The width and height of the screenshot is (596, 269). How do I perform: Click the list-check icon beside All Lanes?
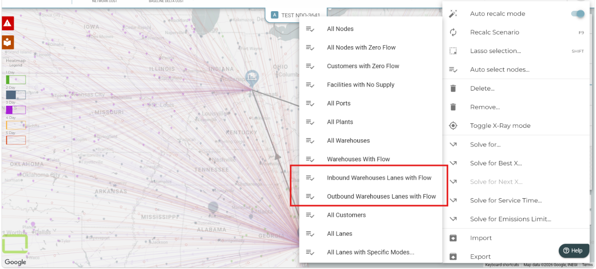(x=310, y=234)
